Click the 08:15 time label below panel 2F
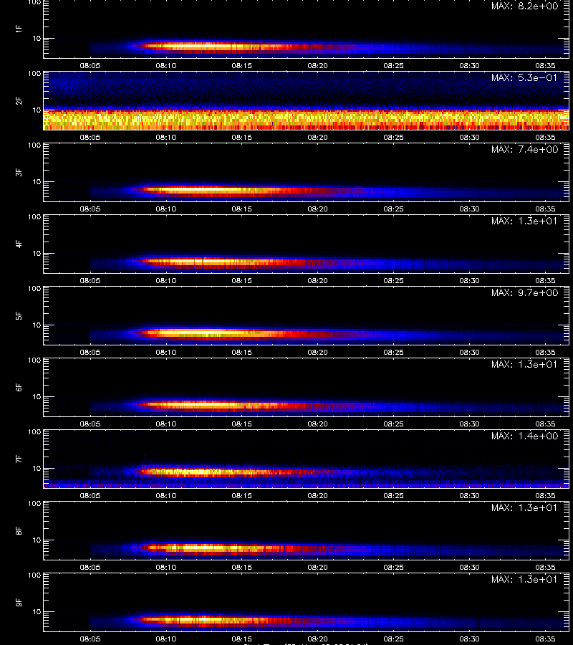Viewport: 573px width, 645px height. coord(241,137)
